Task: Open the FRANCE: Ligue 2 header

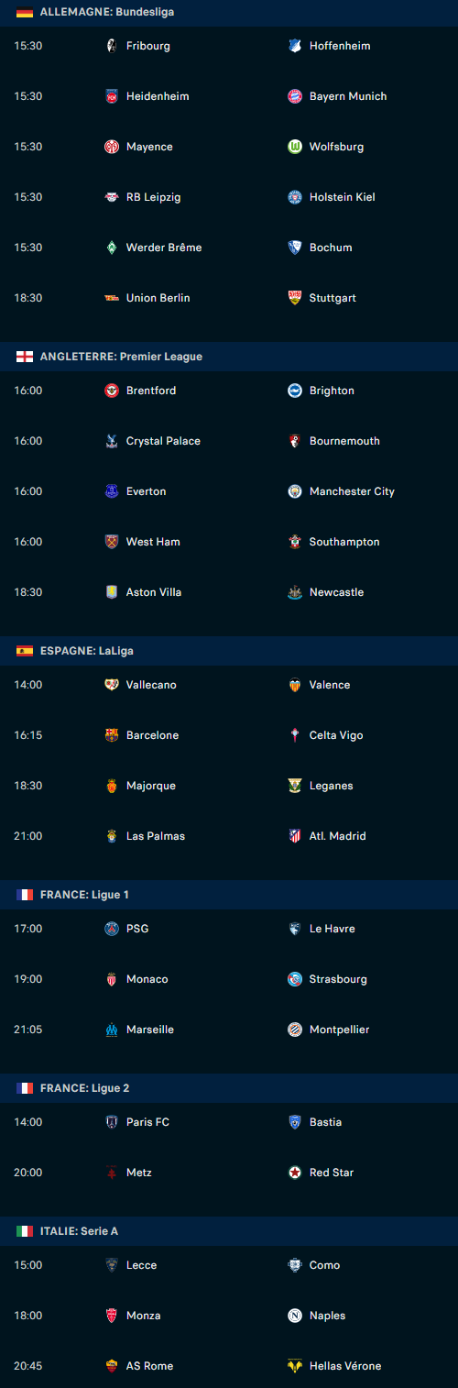Action: click(x=229, y=1088)
